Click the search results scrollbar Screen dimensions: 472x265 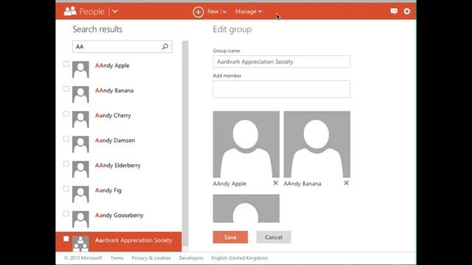point(185,144)
